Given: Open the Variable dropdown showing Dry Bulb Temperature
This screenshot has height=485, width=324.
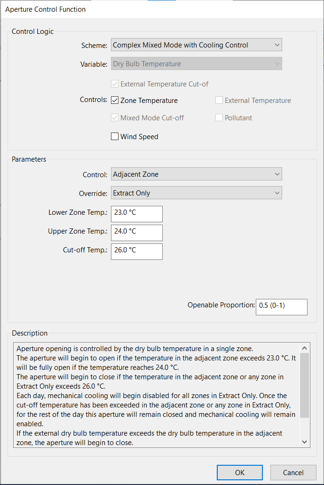Looking at the screenshot, I should pos(196,64).
